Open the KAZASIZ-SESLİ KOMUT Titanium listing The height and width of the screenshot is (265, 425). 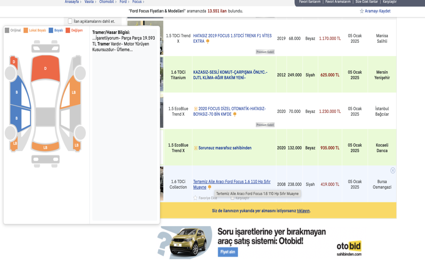click(230, 75)
